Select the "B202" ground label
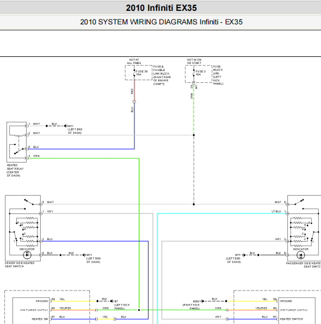Screen dimensions: 321x324 click(x=196, y=301)
